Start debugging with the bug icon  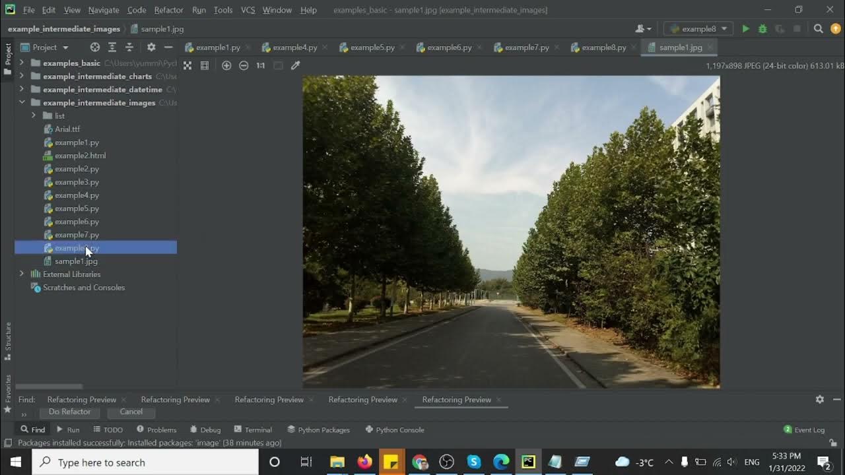(x=762, y=29)
